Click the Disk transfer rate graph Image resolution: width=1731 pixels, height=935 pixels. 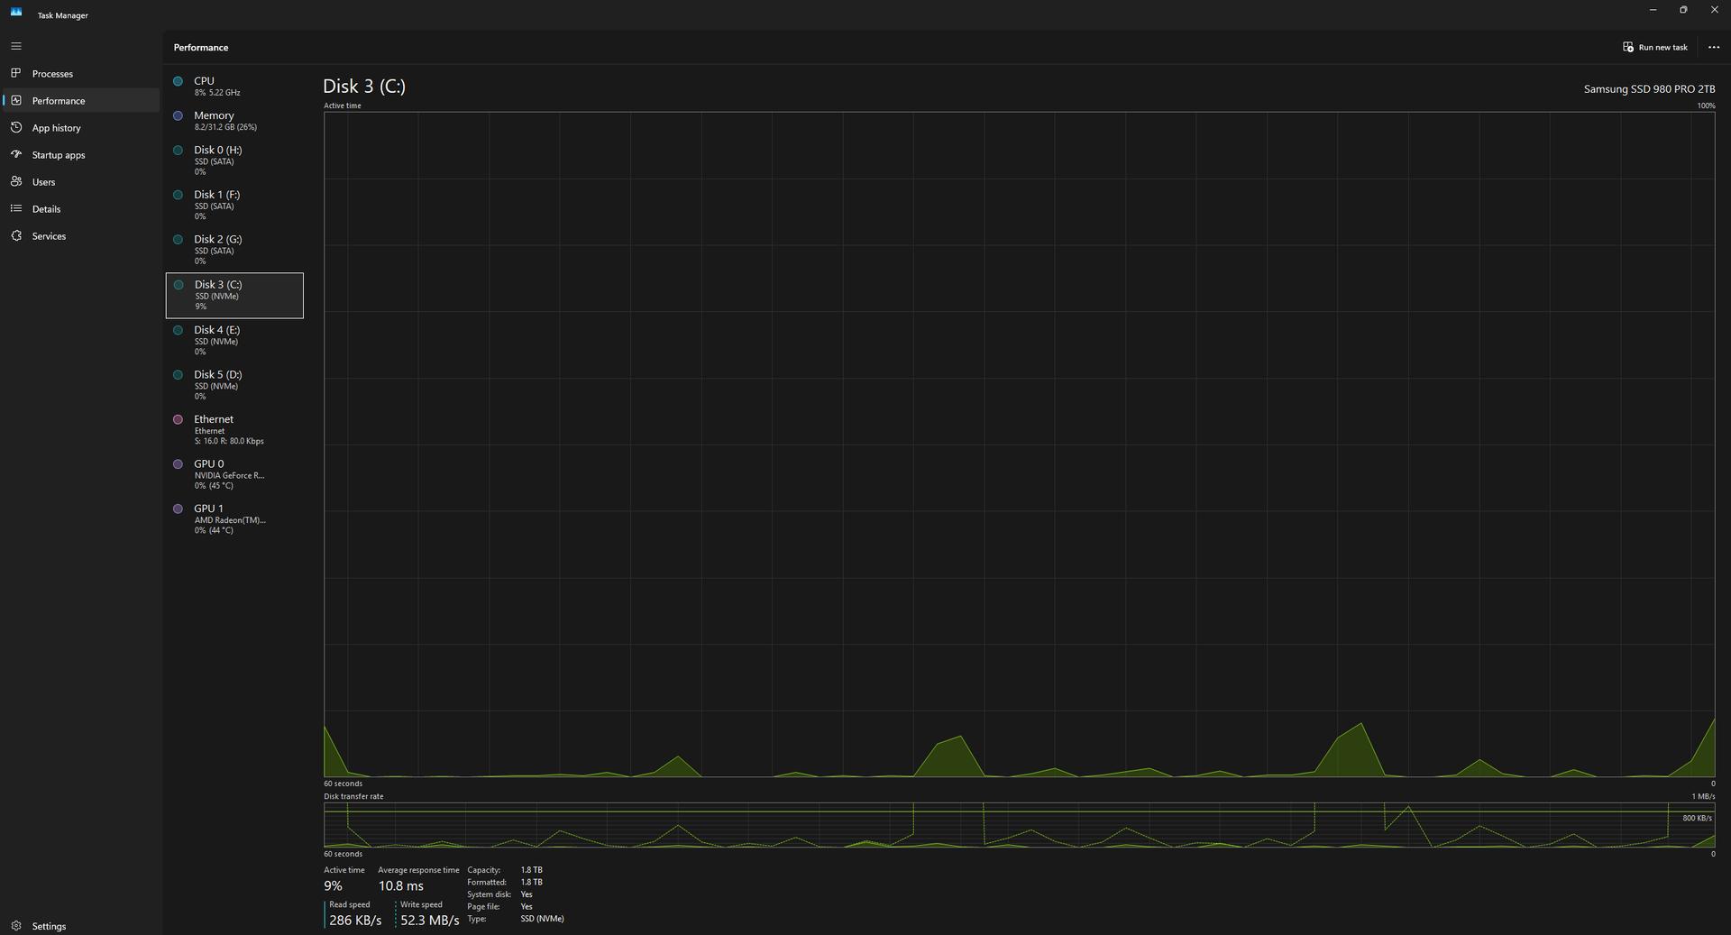pyautogui.click(x=1019, y=825)
